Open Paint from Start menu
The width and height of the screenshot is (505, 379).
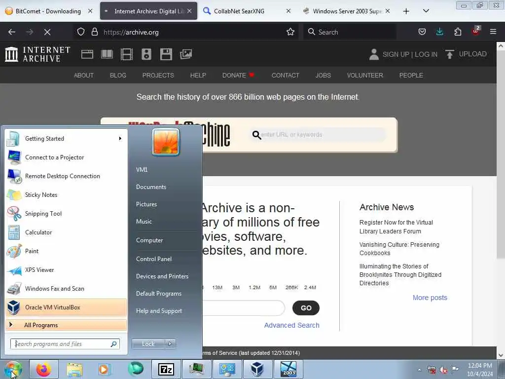[66, 251]
